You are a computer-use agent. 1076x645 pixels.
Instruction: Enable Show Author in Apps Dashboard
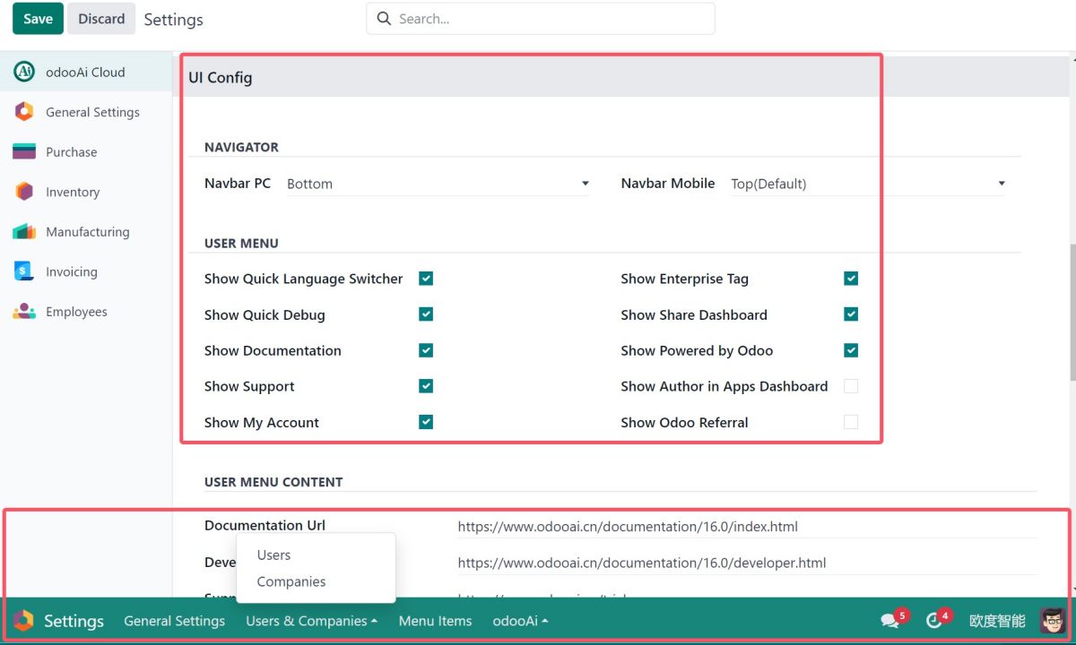coord(851,386)
